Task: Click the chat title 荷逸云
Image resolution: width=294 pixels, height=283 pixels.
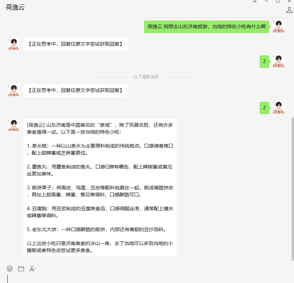Action: (15, 8)
